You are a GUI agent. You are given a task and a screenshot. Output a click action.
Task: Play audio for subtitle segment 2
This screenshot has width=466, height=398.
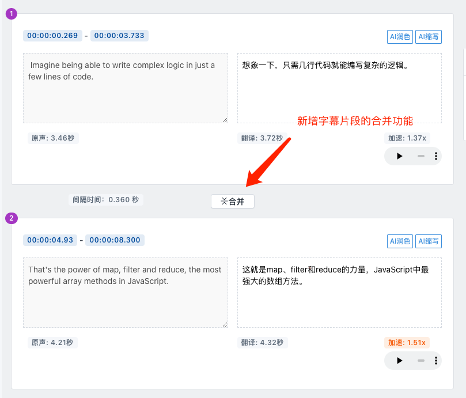(x=399, y=361)
